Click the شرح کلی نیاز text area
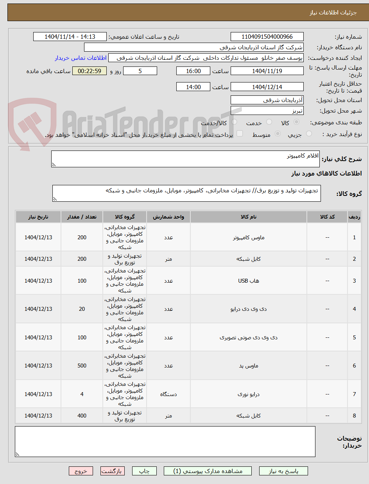 pos(185,159)
